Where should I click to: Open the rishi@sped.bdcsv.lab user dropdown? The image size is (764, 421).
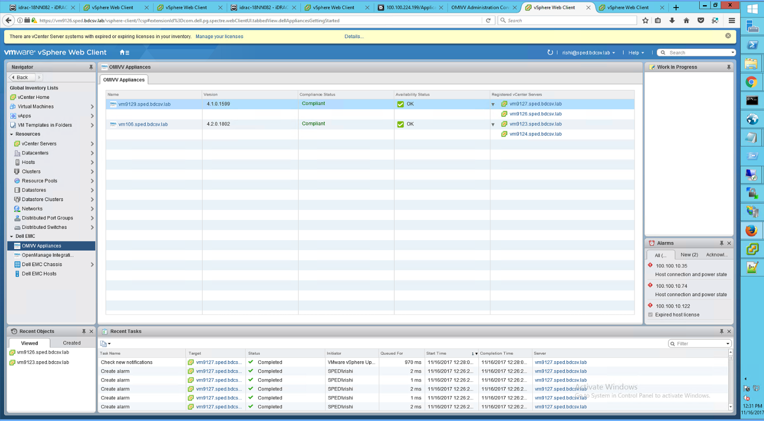click(x=589, y=53)
